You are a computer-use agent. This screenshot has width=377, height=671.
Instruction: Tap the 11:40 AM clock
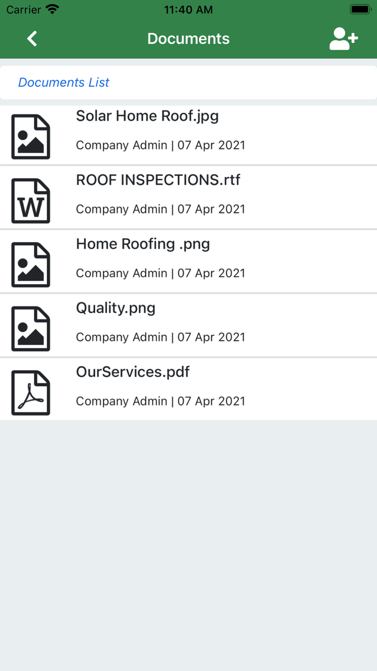[188, 10]
